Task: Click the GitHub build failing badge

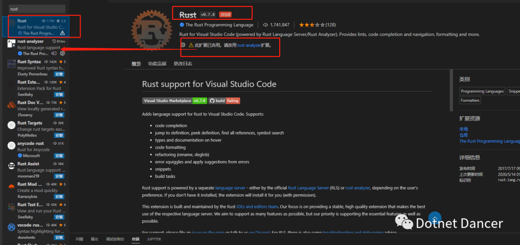Action: tap(224, 101)
